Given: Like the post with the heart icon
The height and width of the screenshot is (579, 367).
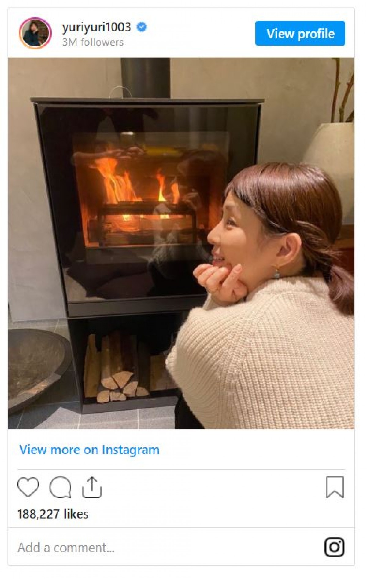Looking at the screenshot, I should (28, 487).
